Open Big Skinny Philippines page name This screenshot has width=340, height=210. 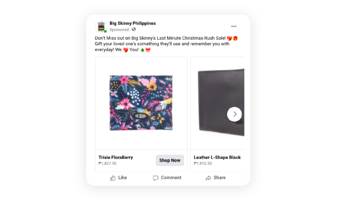pos(132,23)
